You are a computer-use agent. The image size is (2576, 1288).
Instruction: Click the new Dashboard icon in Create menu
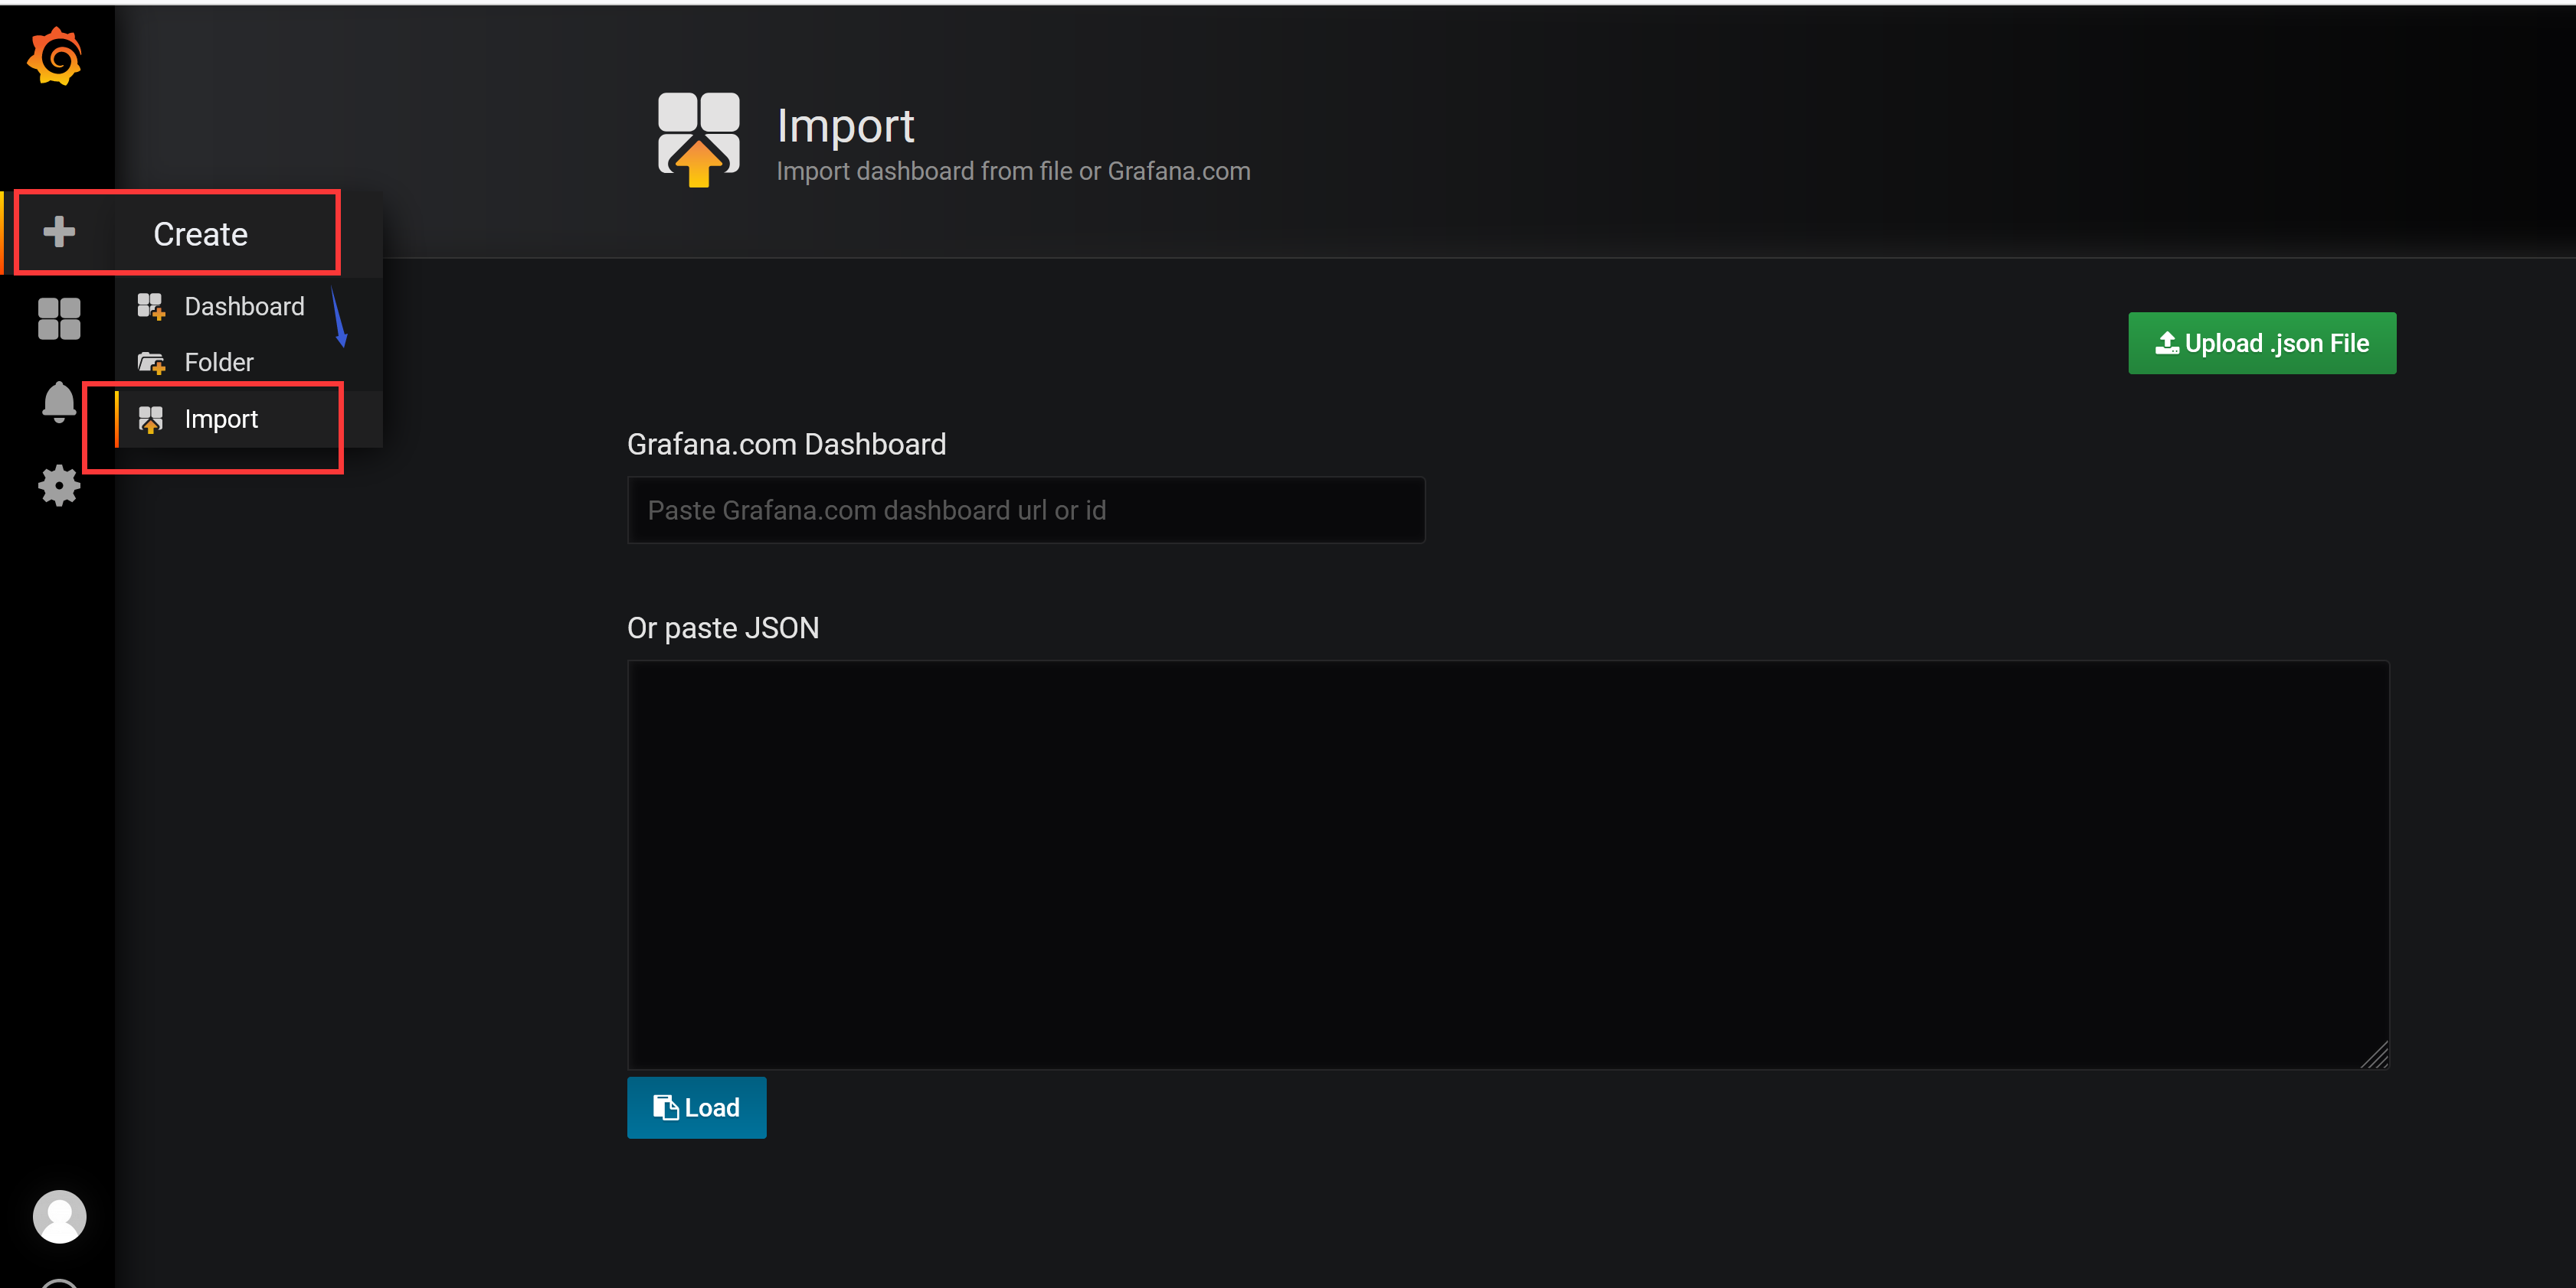[151, 307]
